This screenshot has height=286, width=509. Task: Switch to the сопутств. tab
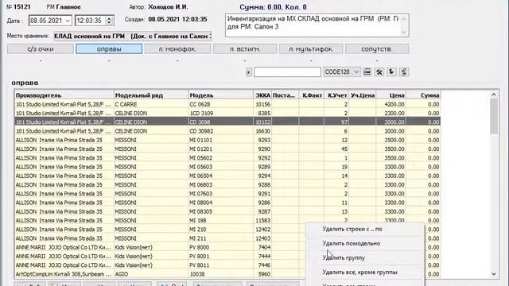pyautogui.click(x=377, y=49)
